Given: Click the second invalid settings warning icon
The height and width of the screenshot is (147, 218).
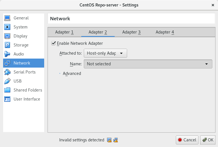Looking at the screenshot, I should 116,140.
